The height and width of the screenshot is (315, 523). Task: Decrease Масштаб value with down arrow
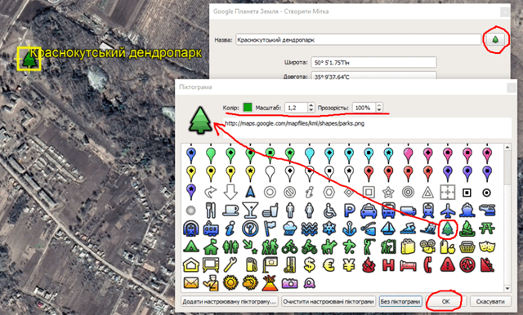click(x=311, y=109)
